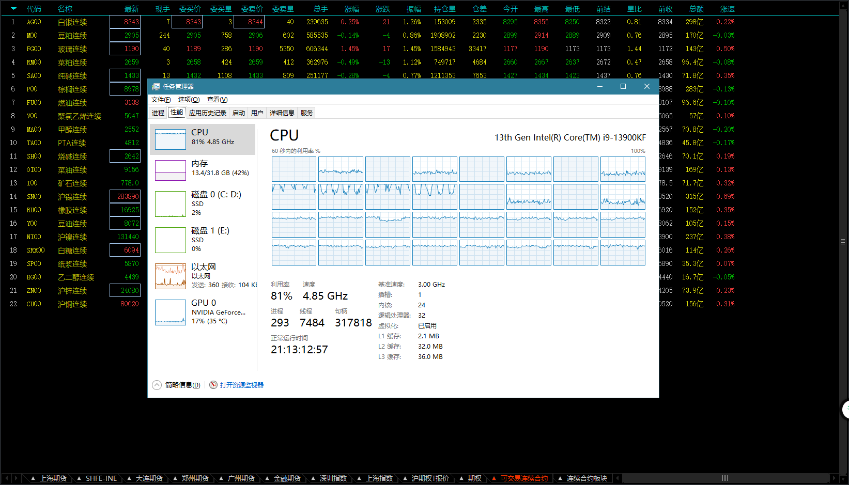Click the tab strip's right scroll arrow

pyautogui.click(x=16, y=478)
